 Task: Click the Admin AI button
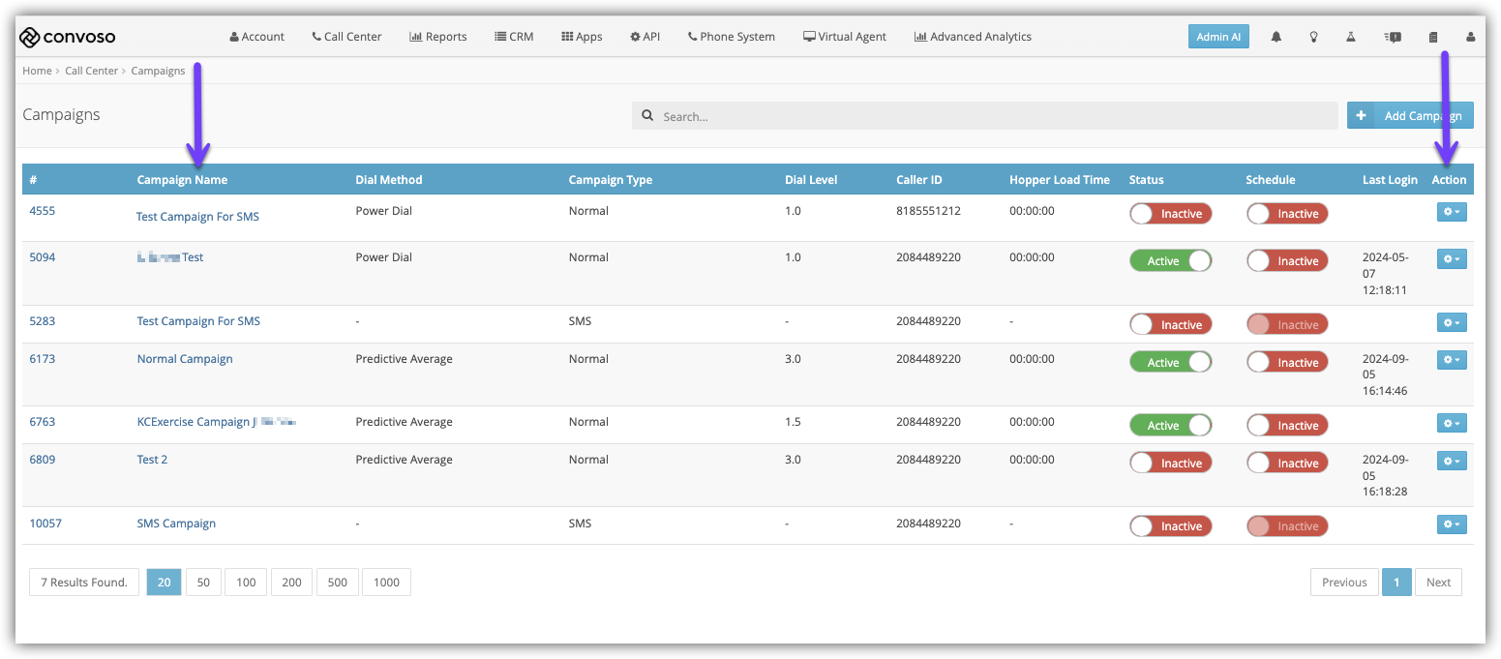[x=1218, y=37]
